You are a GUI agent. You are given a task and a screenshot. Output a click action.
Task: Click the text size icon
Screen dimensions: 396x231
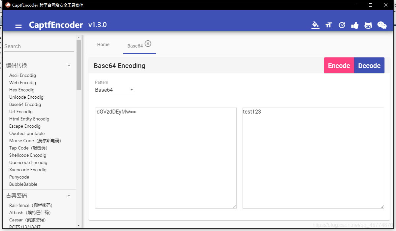pyautogui.click(x=329, y=25)
